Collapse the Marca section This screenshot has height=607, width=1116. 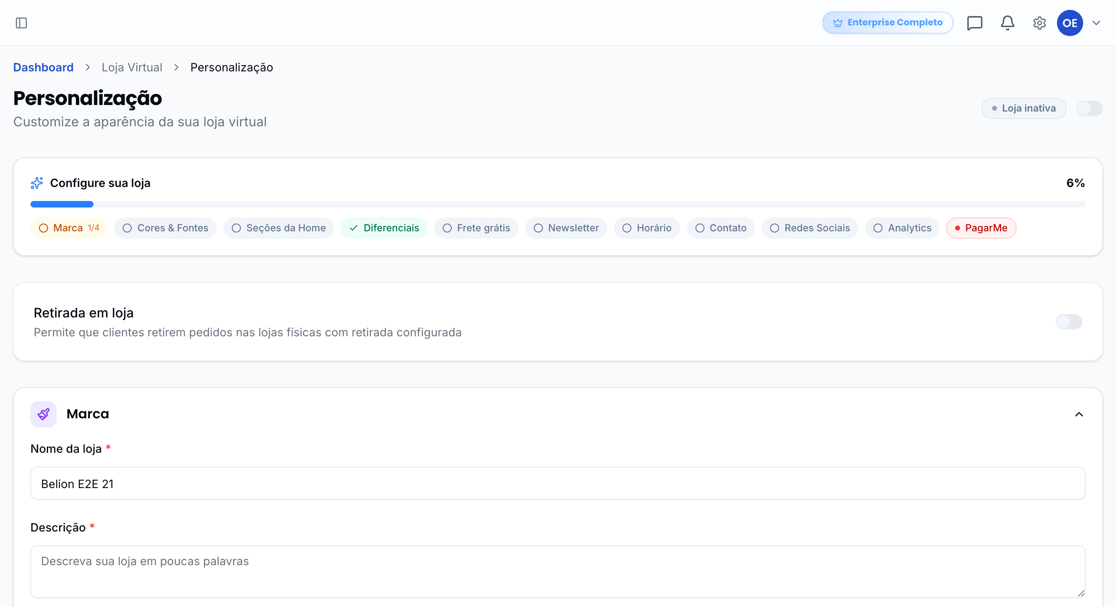click(1079, 415)
